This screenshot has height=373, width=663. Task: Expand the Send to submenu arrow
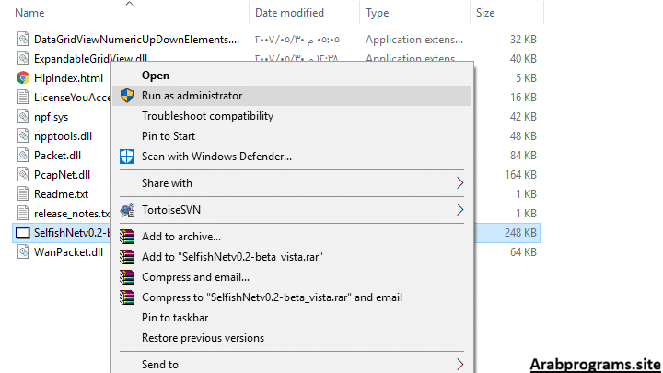[x=460, y=364]
